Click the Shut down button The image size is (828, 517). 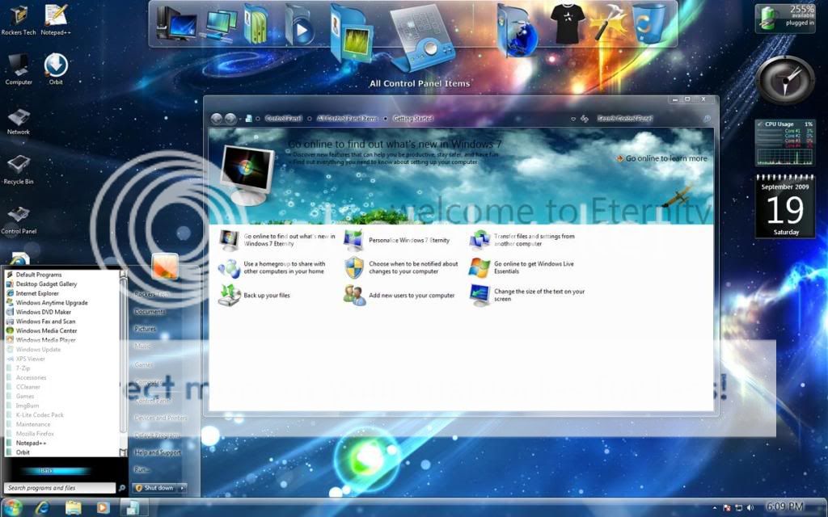154,488
